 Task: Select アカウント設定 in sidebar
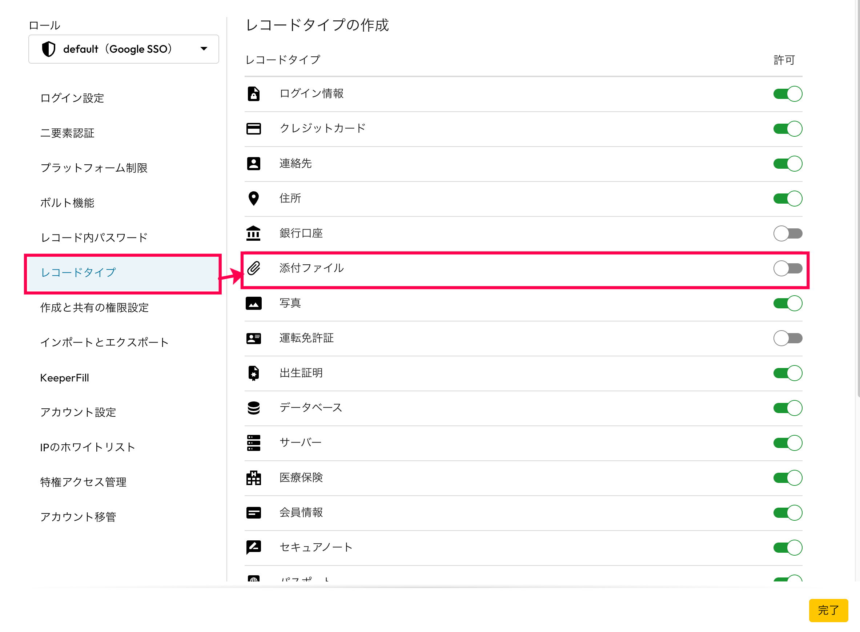tap(78, 412)
